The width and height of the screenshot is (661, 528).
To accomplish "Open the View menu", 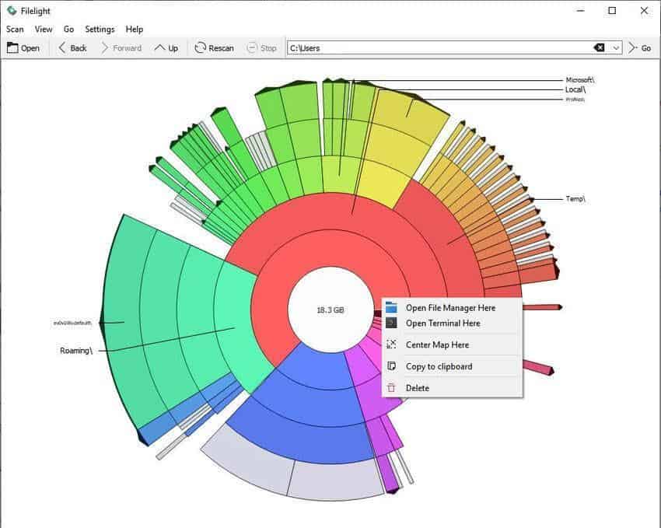I will 44,29.
